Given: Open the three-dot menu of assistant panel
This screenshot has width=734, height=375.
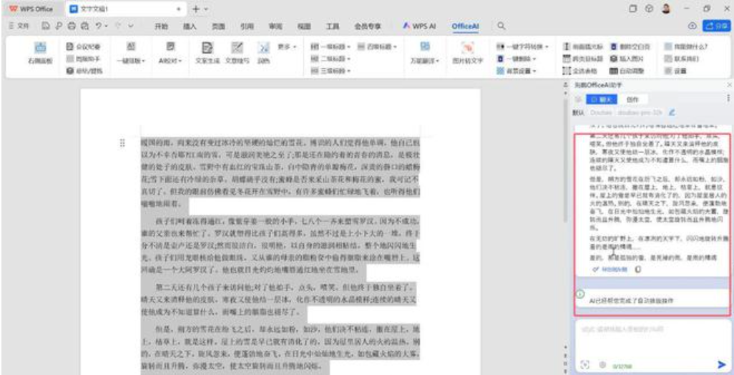Looking at the screenshot, I should (728, 99).
